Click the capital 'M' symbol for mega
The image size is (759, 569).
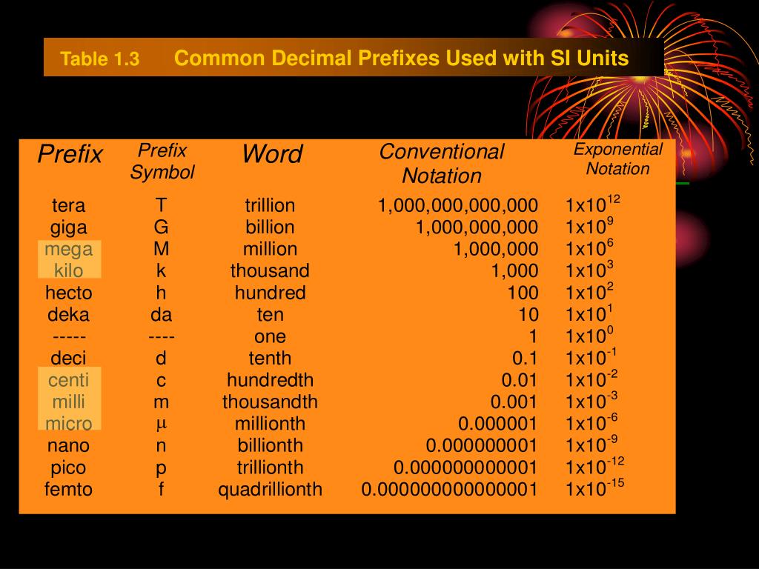[x=161, y=249]
